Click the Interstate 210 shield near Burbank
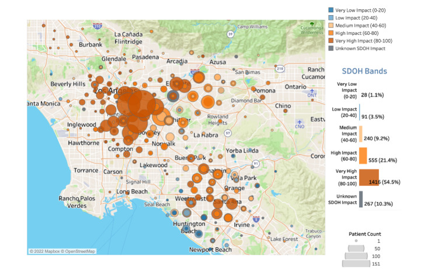428x269 pixels. point(97,26)
